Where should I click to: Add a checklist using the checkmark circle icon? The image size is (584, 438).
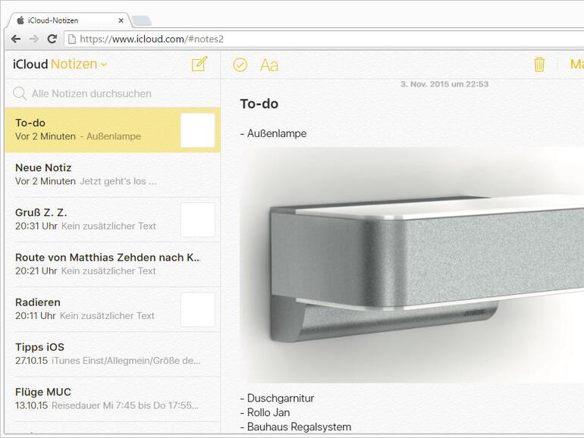click(x=240, y=64)
